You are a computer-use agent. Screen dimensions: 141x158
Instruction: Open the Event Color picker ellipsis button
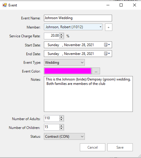click(x=96, y=71)
